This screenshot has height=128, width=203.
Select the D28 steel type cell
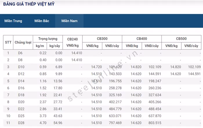click(x=21, y=123)
